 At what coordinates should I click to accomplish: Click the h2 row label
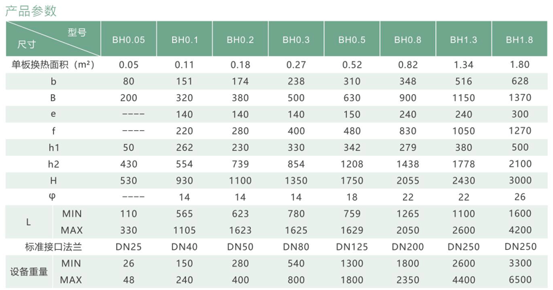coord(54,164)
